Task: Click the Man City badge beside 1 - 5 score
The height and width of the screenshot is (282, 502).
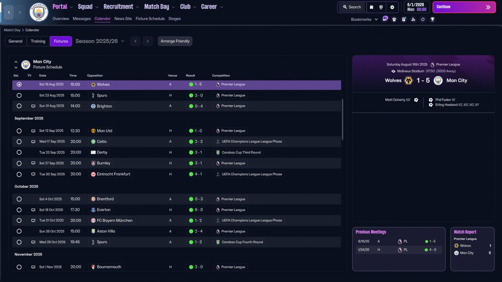Action: coord(438,80)
